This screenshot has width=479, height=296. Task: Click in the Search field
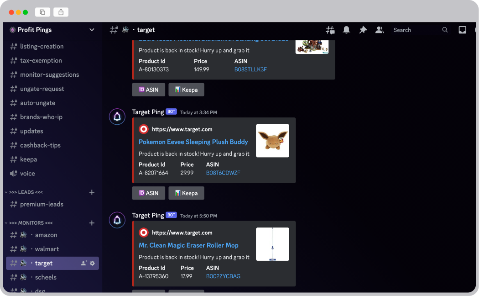tap(415, 30)
